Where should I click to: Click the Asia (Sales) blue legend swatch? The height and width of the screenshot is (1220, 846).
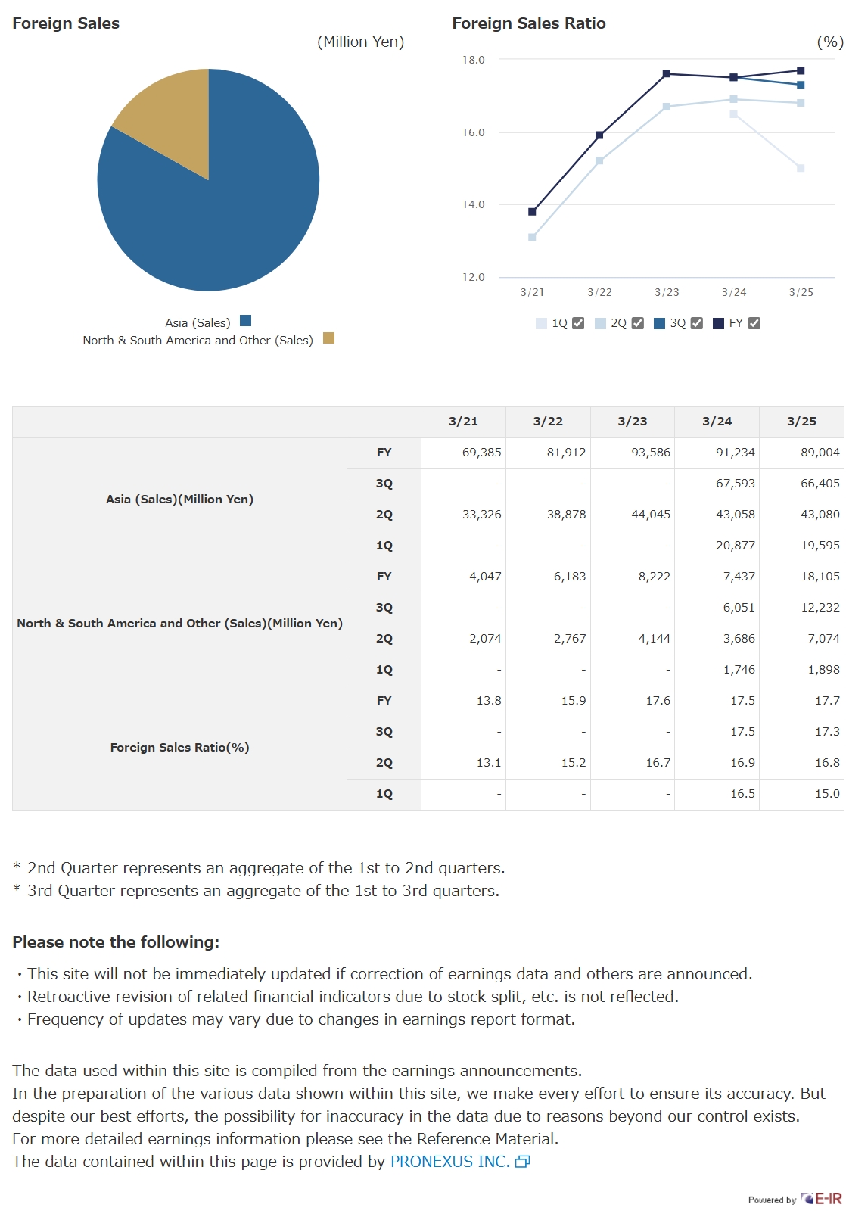245,321
